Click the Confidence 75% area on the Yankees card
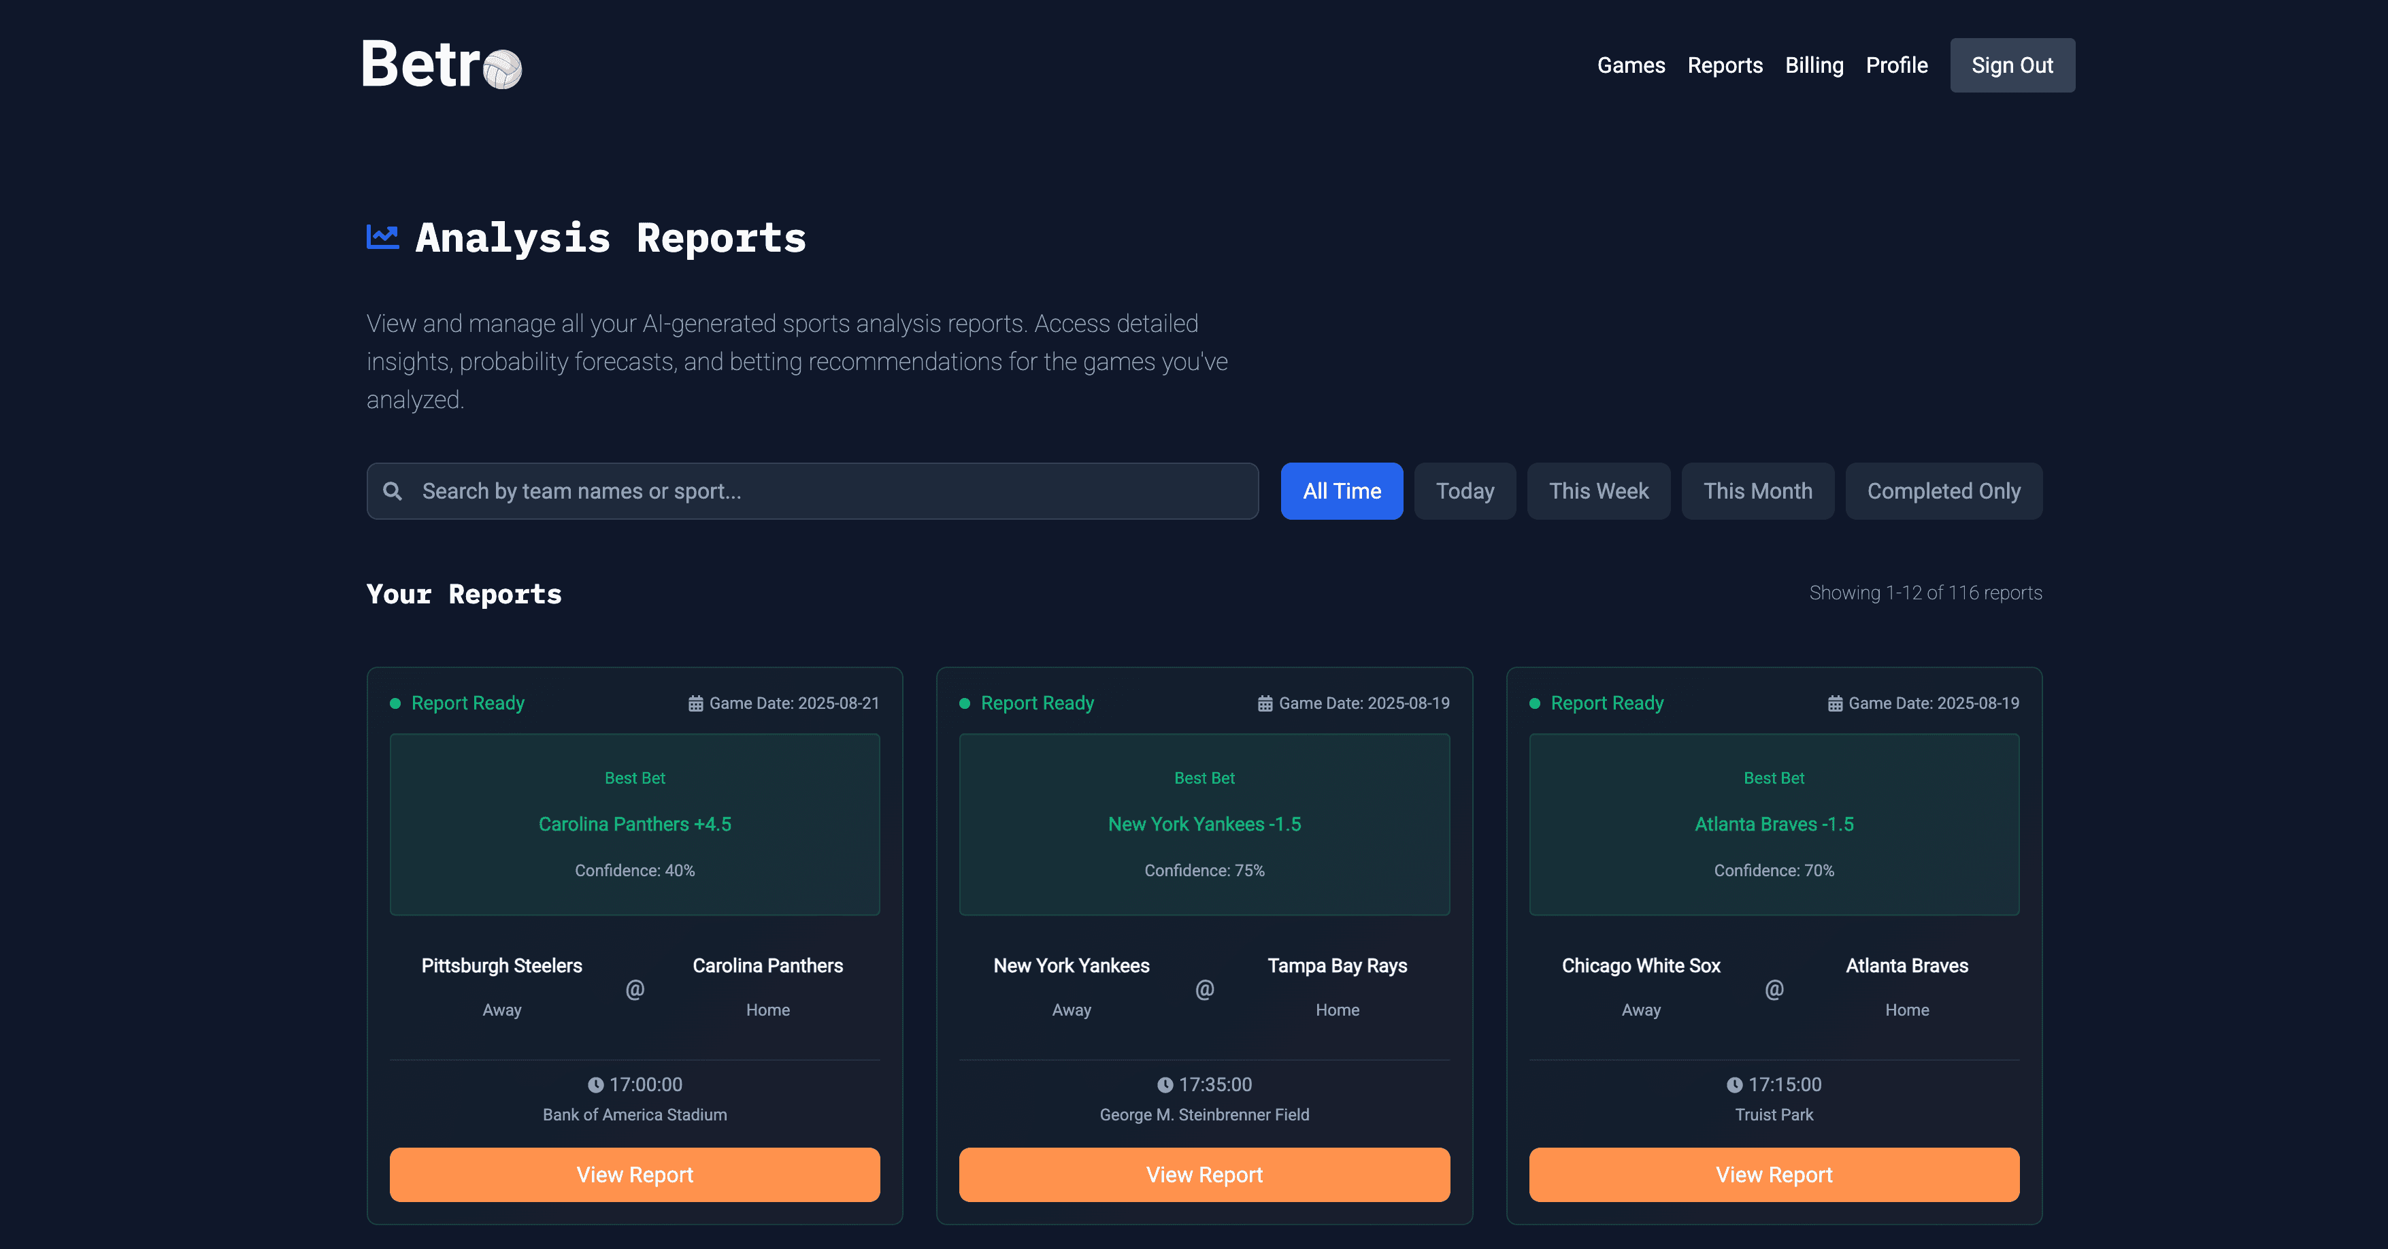The width and height of the screenshot is (2388, 1249). click(x=1204, y=870)
